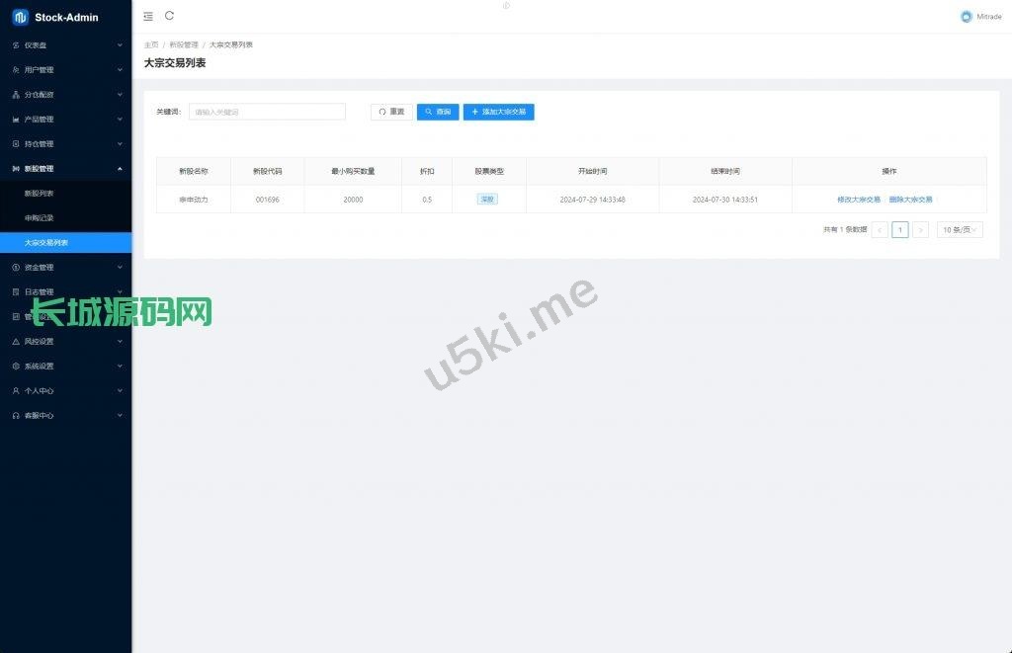
Task: Click the refresh icon in top bar
Action: 170,16
